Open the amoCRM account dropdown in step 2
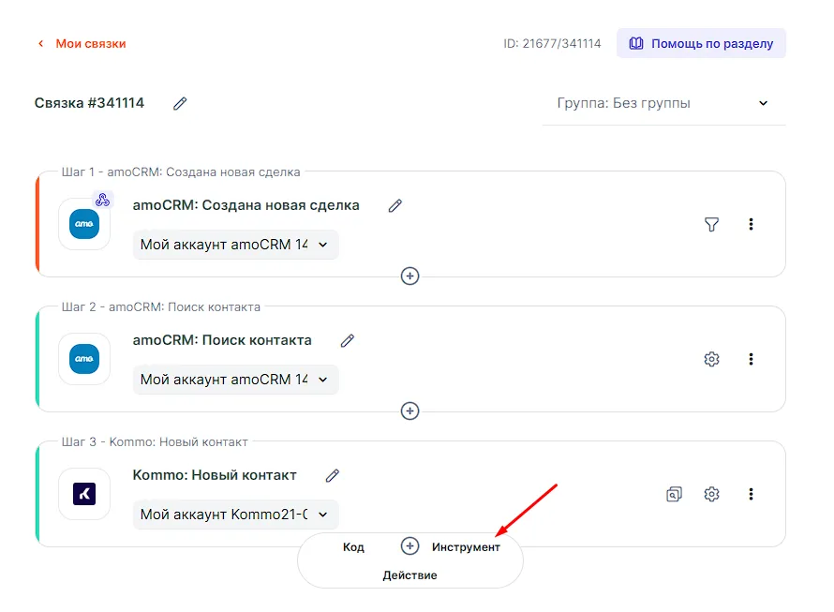This screenshot has width=834, height=612. (x=235, y=380)
